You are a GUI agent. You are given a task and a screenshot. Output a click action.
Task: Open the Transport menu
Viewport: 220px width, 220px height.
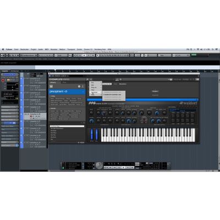[x=71, y=50]
